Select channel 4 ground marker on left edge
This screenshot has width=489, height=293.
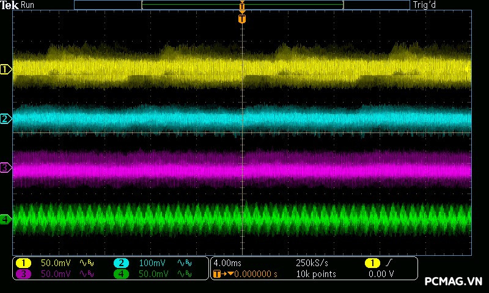[x=6, y=219]
